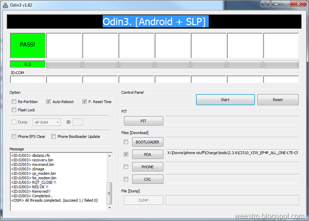The height and width of the screenshot is (221, 309).
Task: Click the message log scroll up arrow
Action: [110, 156]
